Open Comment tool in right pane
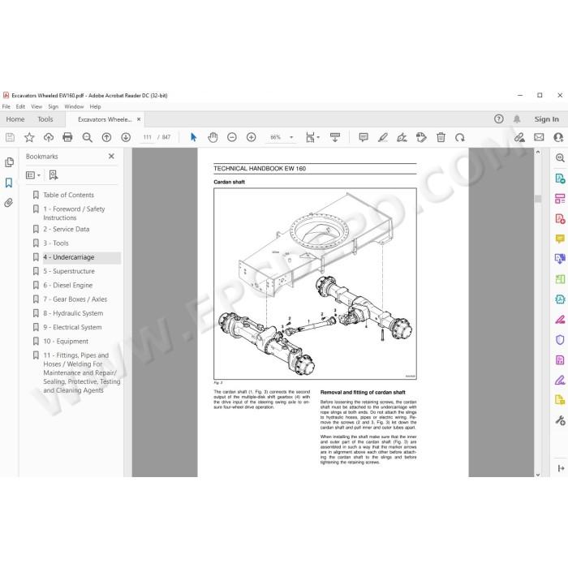This screenshot has height=568, width=568. click(560, 239)
